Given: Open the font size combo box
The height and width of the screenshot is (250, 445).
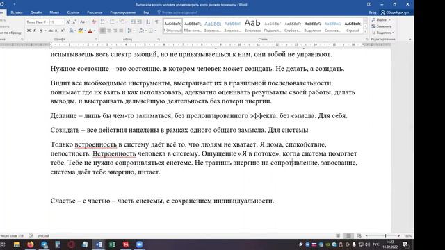Looking at the screenshot, I should coord(56,22).
